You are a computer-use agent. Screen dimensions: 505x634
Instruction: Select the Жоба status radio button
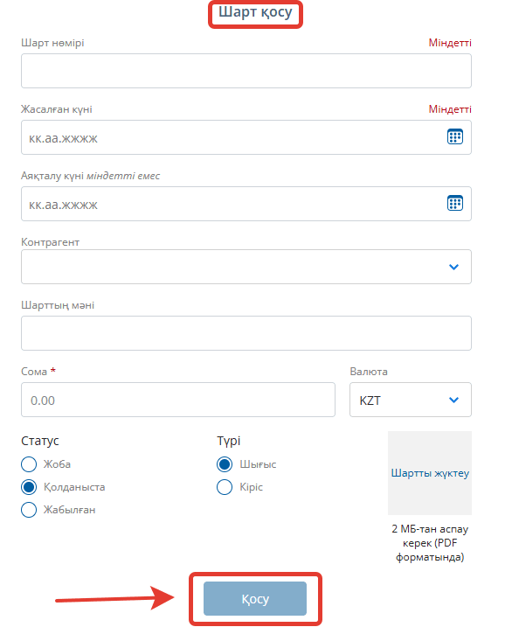pos(29,464)
